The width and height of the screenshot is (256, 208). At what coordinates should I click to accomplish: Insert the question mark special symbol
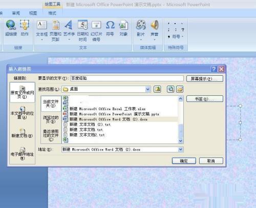[x=183, y=30]
